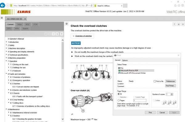Open the Overview of clutches link

[84, 36]
